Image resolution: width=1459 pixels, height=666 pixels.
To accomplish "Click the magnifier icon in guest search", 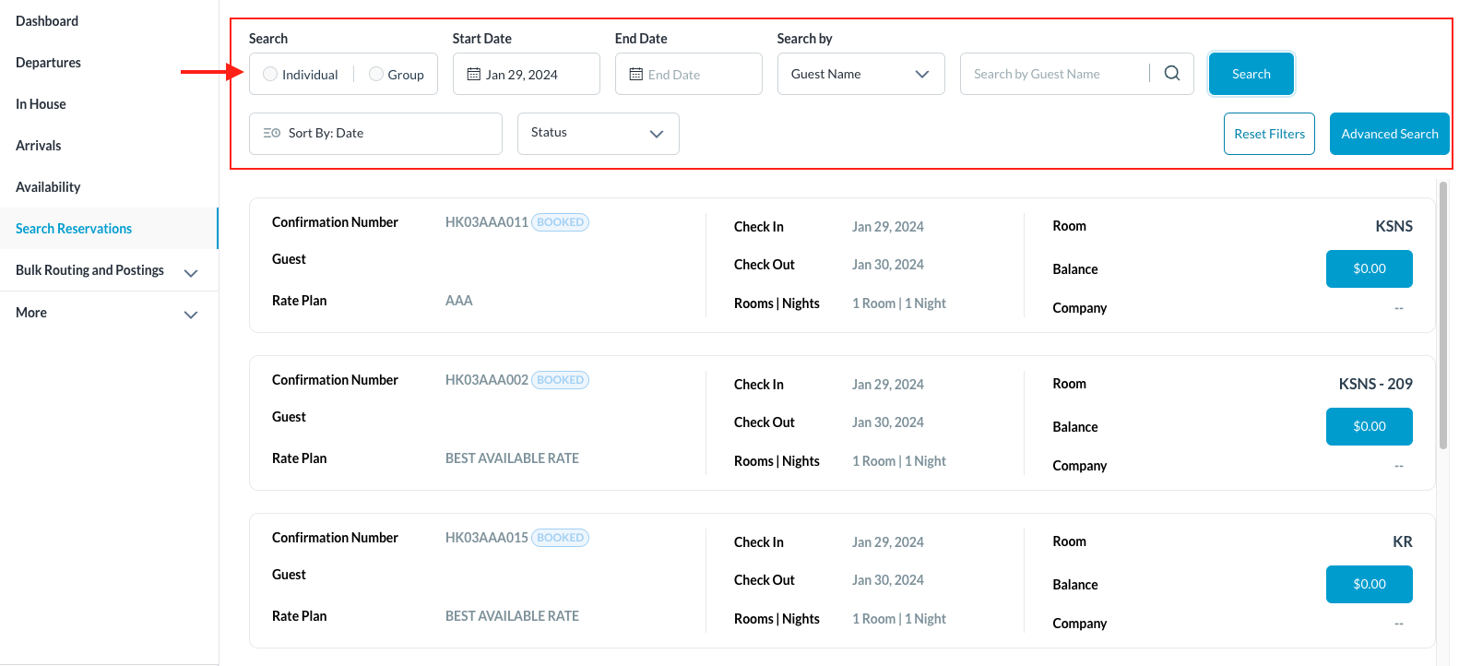I will pyautogui.click(x=1172, y=73).
